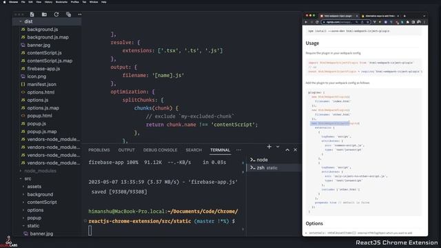Open popup.html file
Image resolution: width=441 pixels, height=248 pixels.
(47, 116)
